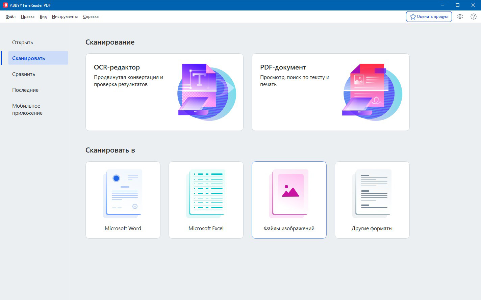The height and width of the screenshot is (300, 481).
Task: Click 'Просмотр, поиск по тексту и печать' text
Action: [295, 81]
